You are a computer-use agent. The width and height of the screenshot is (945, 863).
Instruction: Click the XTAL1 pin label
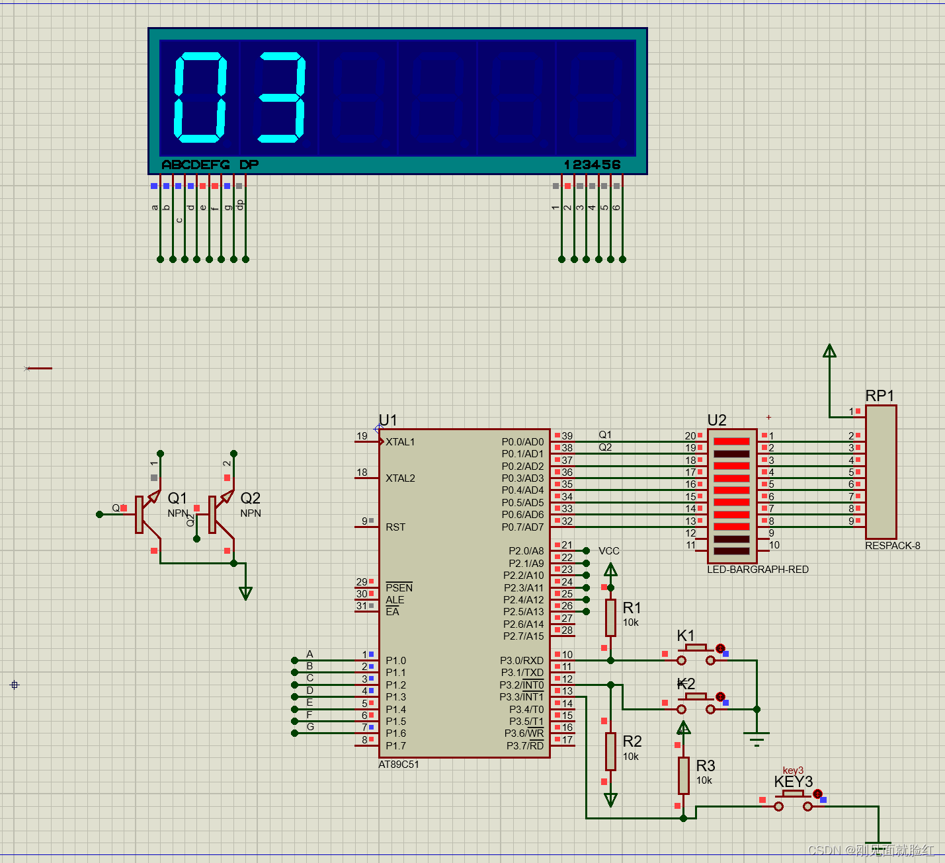pyautogui.click(x=400, y=442)
